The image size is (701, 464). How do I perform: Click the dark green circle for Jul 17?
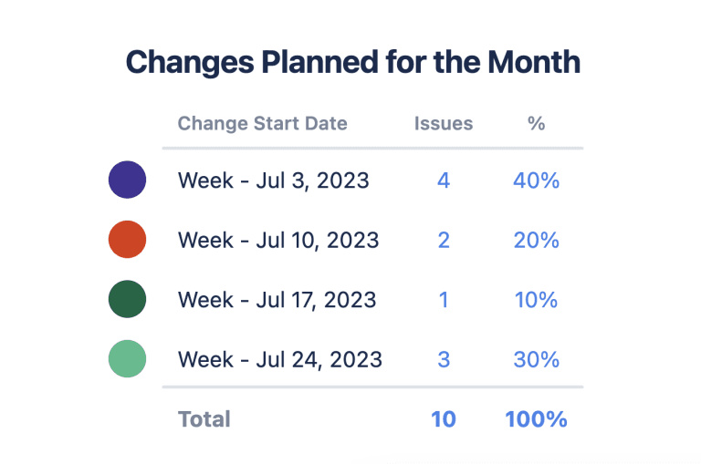pos(127,299)
